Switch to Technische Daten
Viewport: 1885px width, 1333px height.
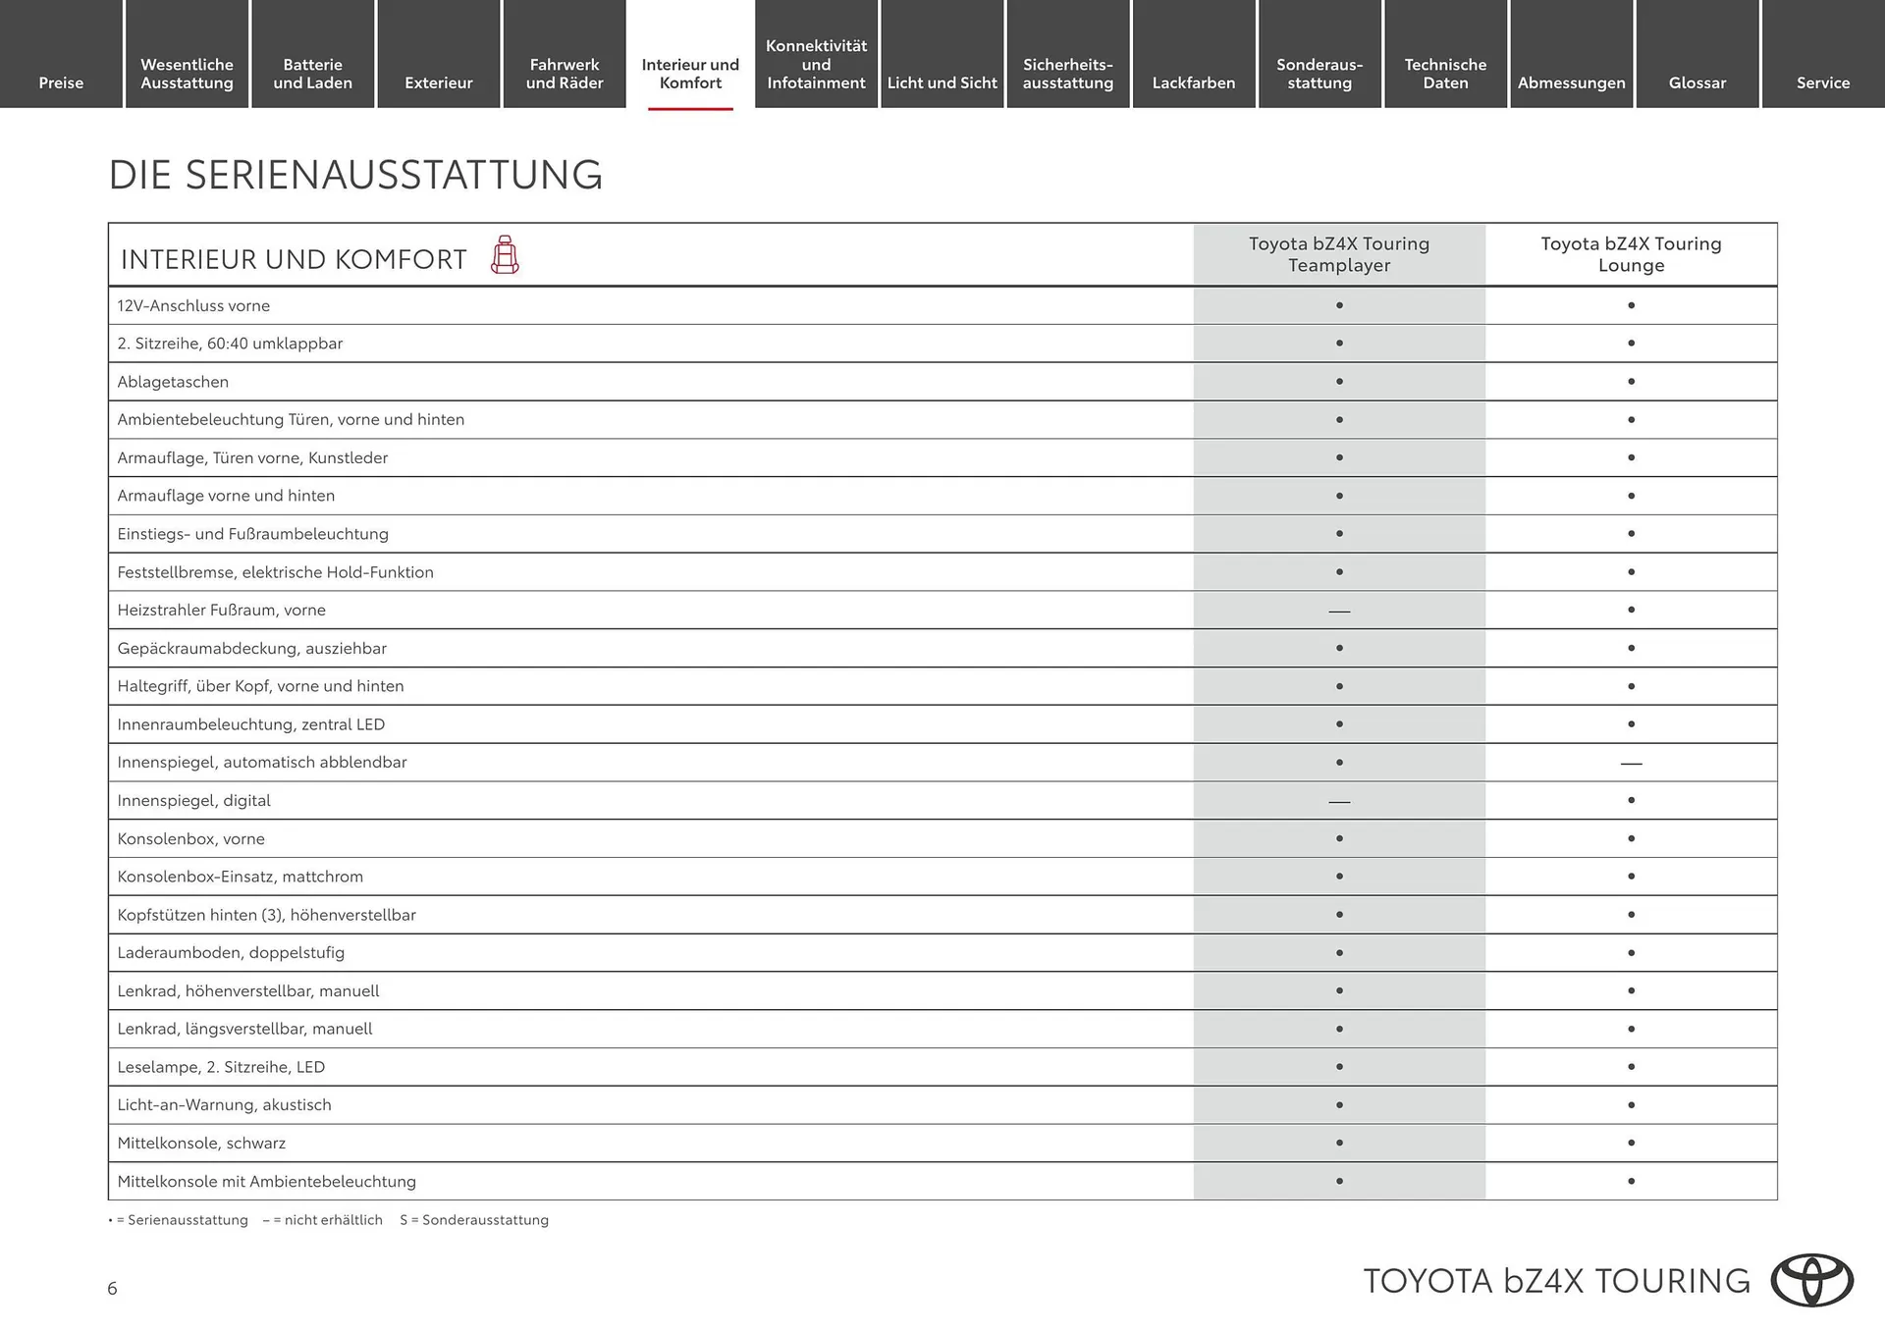pyautogui.click(x=1445, y=74)
